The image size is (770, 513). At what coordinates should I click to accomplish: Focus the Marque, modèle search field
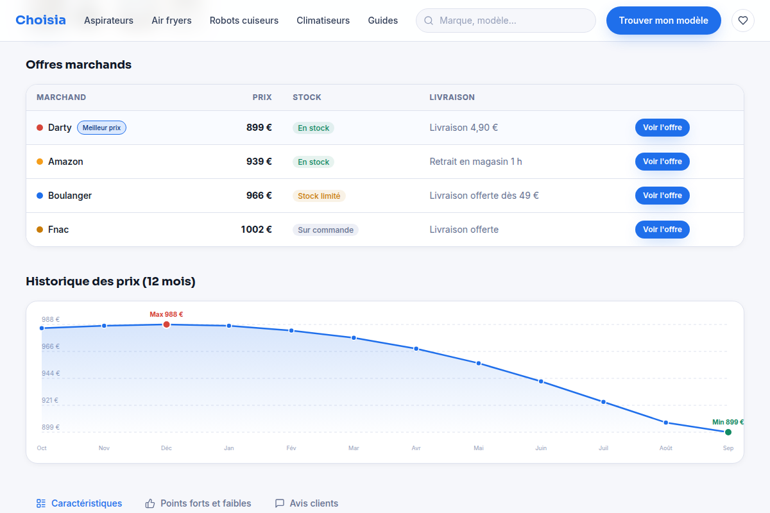click(x=506, y=21)
